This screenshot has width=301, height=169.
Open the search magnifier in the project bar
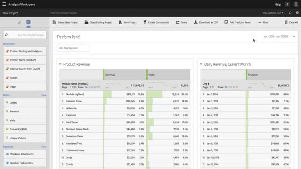coord(290,13)
